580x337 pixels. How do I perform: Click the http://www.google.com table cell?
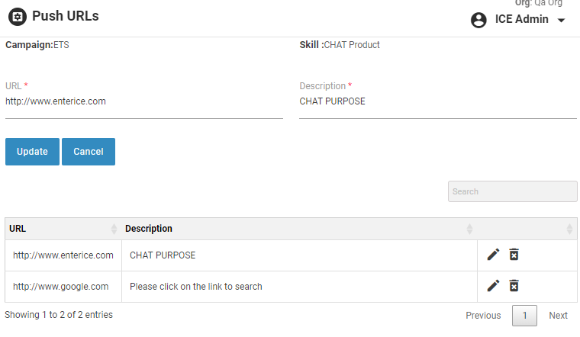coord(61,287)
